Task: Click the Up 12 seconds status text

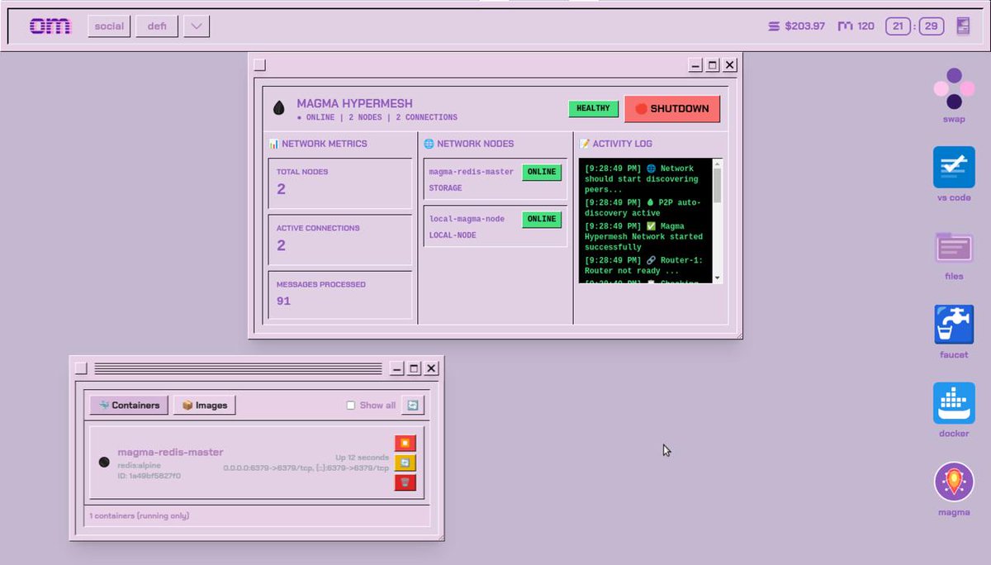Action: (362, 457)
